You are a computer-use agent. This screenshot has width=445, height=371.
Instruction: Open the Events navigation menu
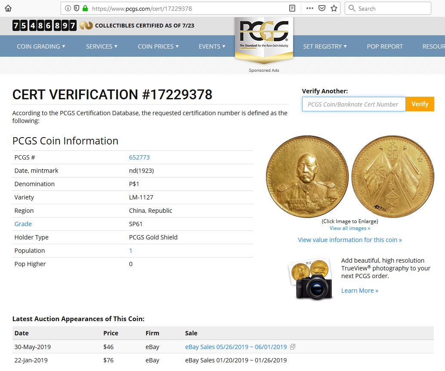pyautogui.click(x=212, y=46)
